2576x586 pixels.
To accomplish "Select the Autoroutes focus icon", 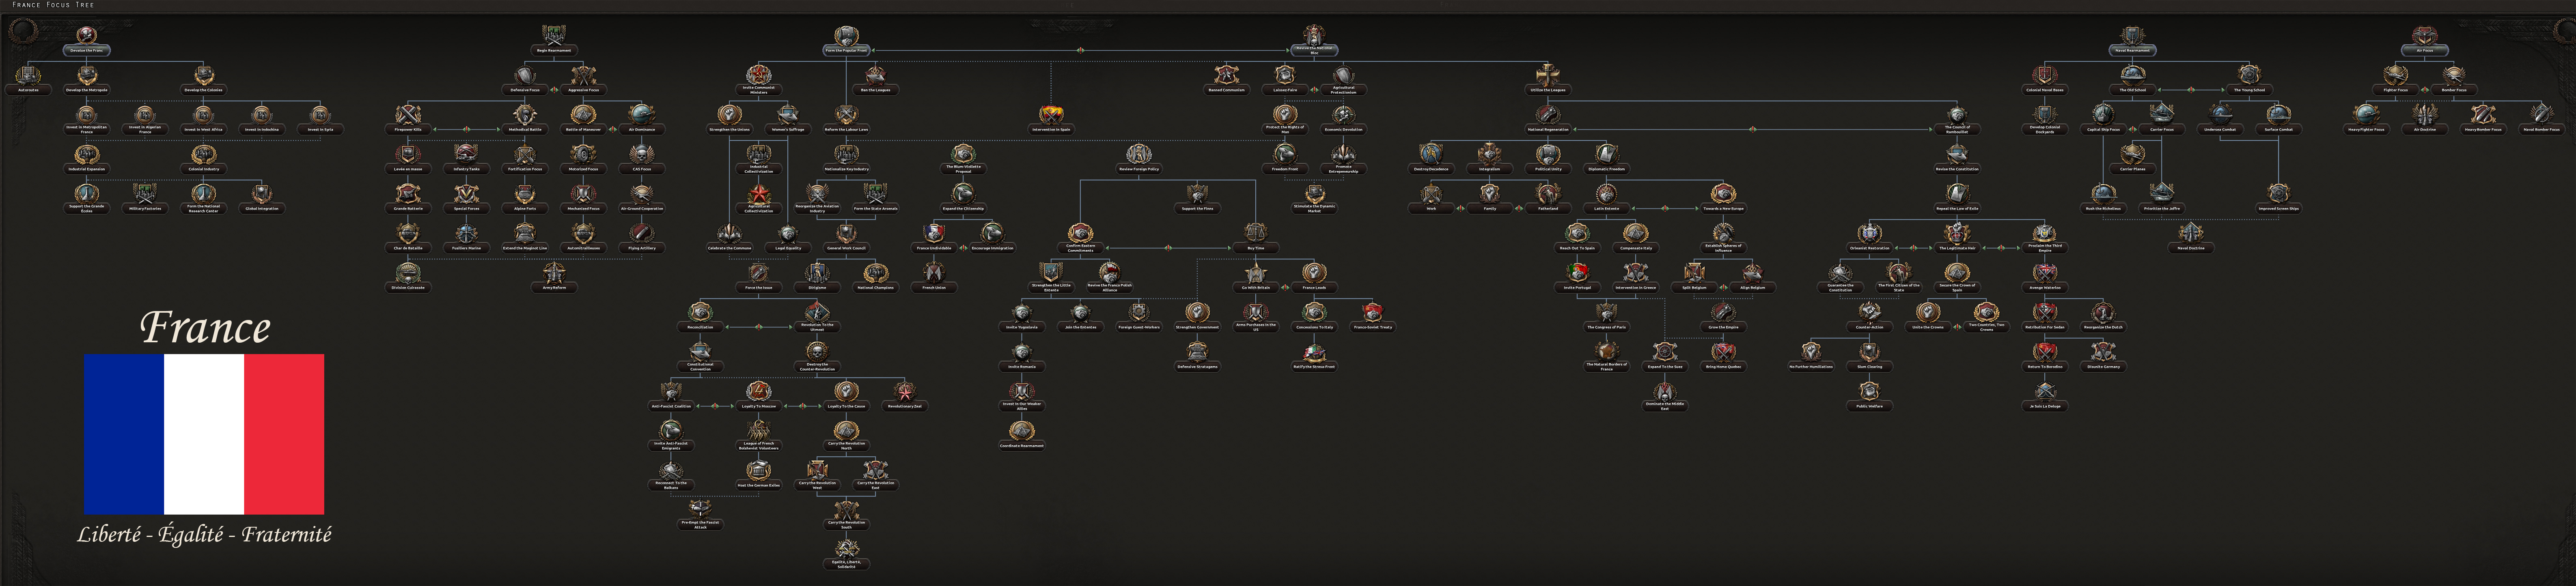I will coord(28,75).
